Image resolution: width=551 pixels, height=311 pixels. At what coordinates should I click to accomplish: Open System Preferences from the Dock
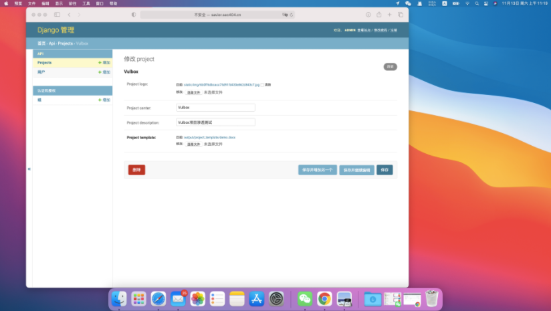pyautogui.click(x=276, y=299)
